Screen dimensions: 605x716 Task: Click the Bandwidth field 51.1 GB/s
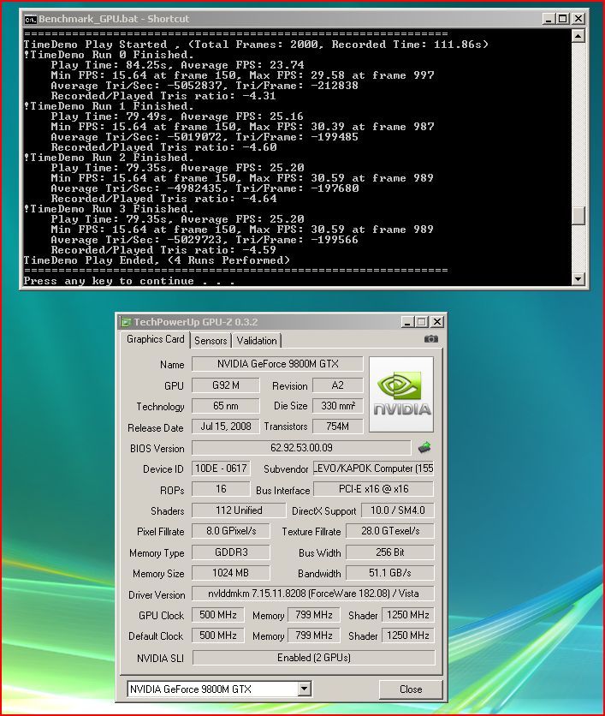tap(390, 573)
